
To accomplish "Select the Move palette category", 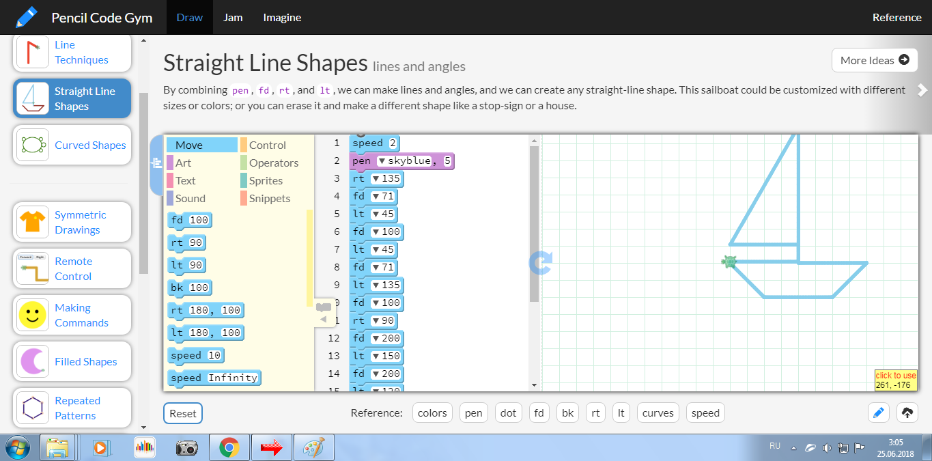I will 202,145.
